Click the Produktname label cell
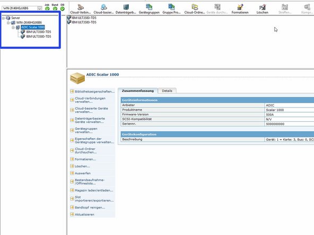 point(193,110)
